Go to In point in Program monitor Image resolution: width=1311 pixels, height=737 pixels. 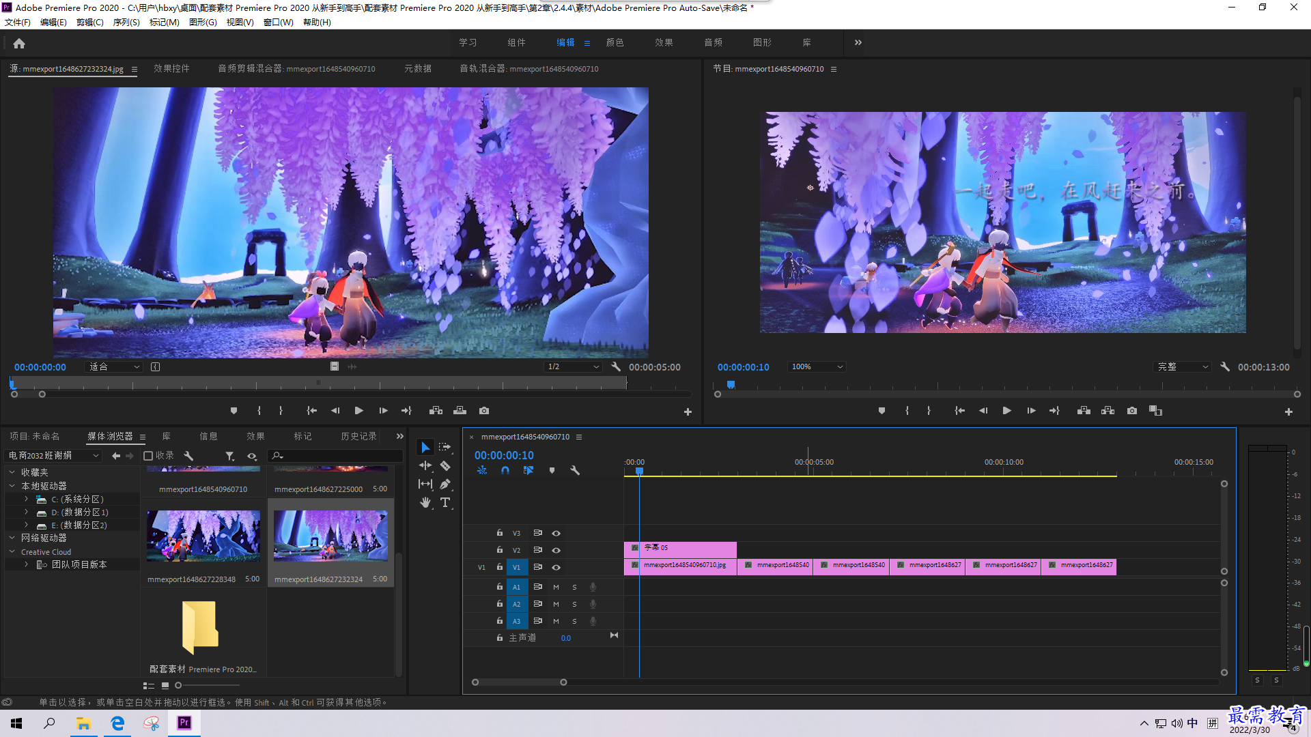point(959,411)
